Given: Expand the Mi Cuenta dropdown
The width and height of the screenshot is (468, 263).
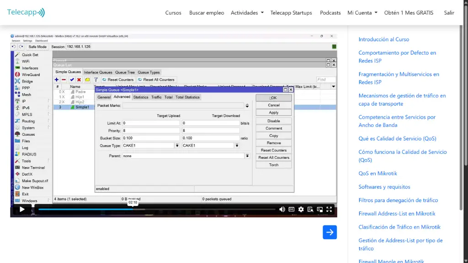Looking at the screenshot, I should point(362,13).
